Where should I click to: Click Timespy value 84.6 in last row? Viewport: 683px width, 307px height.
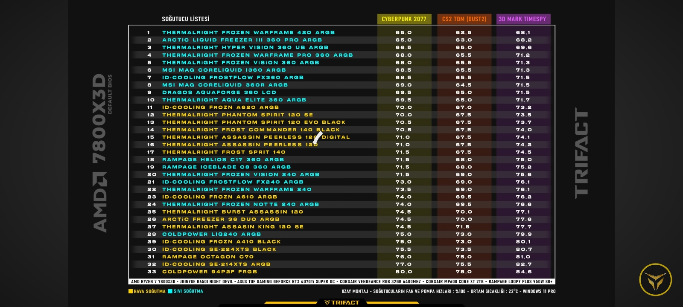(x=524, y=272)
